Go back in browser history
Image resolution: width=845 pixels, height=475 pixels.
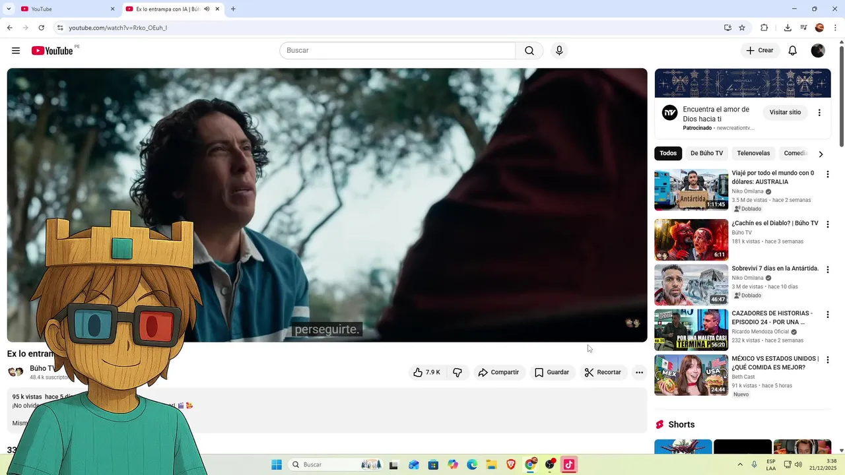coord(9,28)
